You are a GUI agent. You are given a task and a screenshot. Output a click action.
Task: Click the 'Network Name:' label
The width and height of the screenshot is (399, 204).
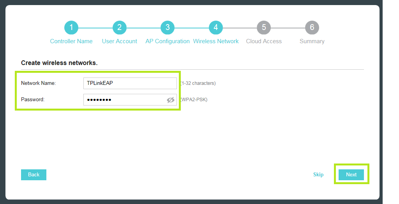(x=39, y=83)
